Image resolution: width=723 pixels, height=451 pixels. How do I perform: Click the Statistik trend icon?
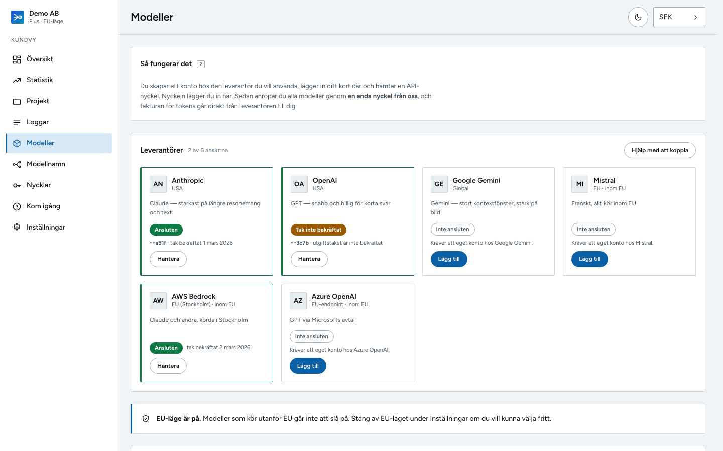[17, 80]
